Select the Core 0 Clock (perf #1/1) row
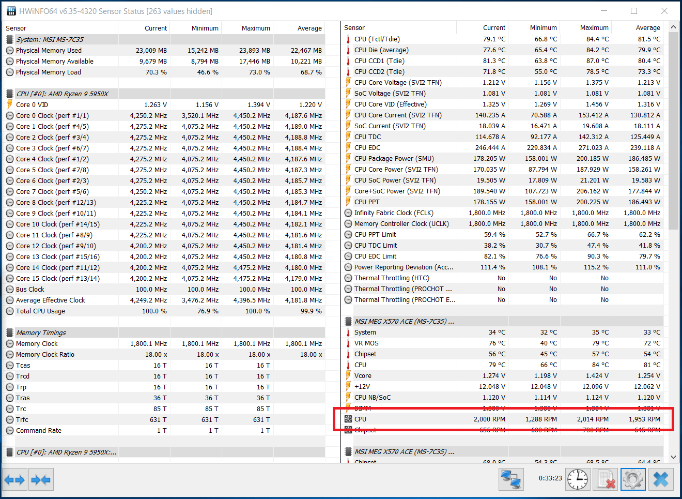The image size is (682, 499). point(164,115)
